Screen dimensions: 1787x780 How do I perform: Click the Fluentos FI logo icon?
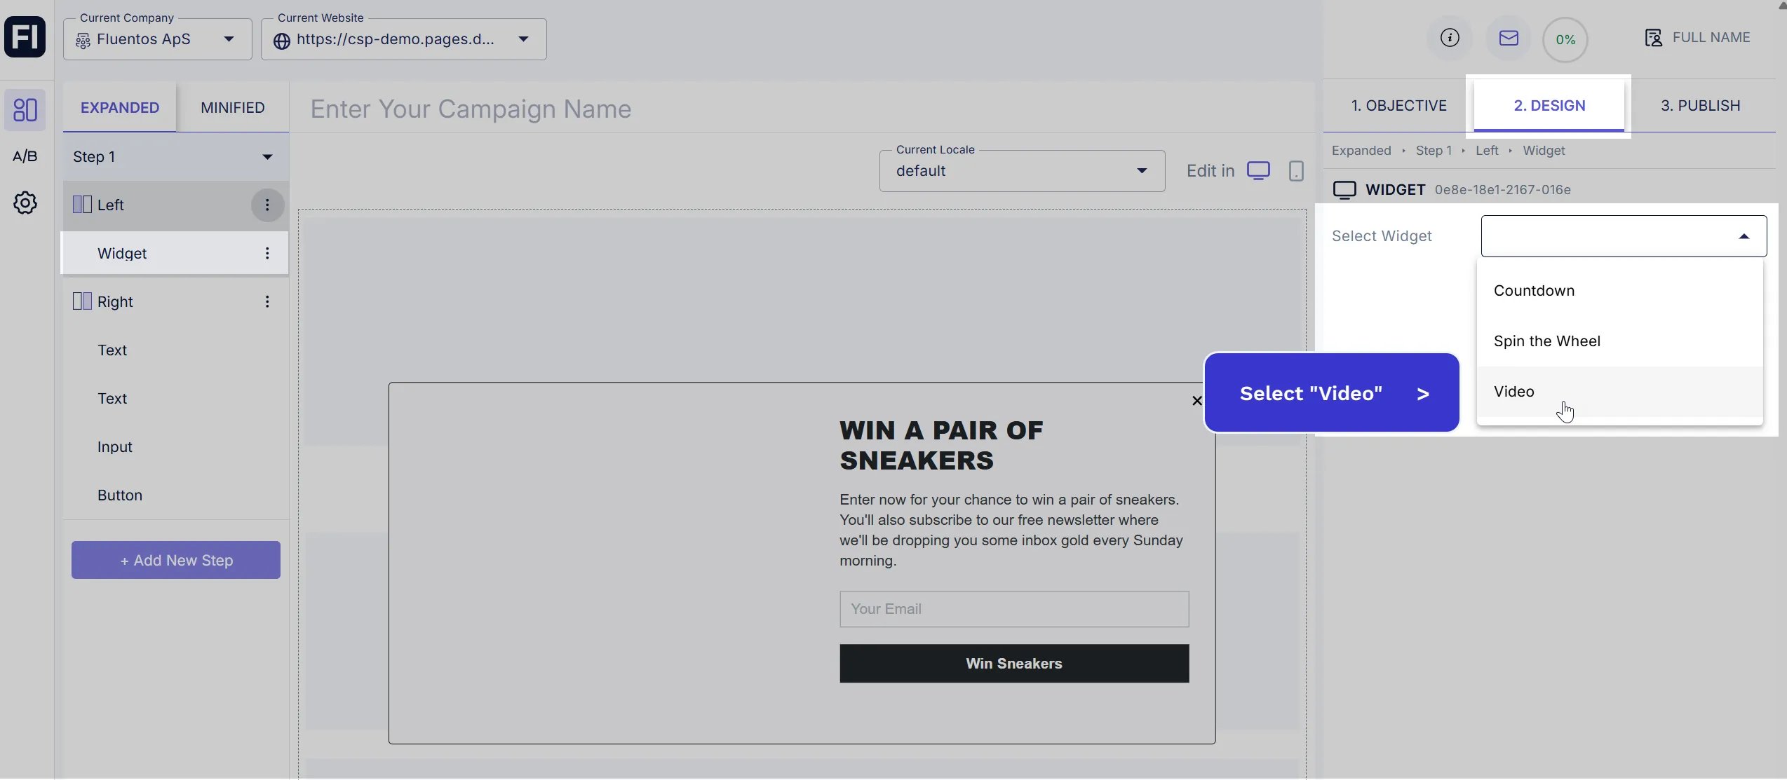tap(25, 37)
